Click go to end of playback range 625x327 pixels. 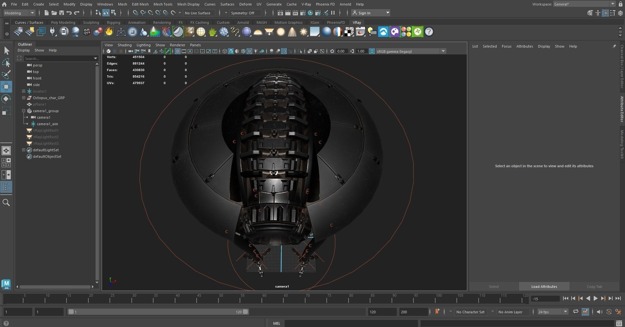click(x=618, y=298)
